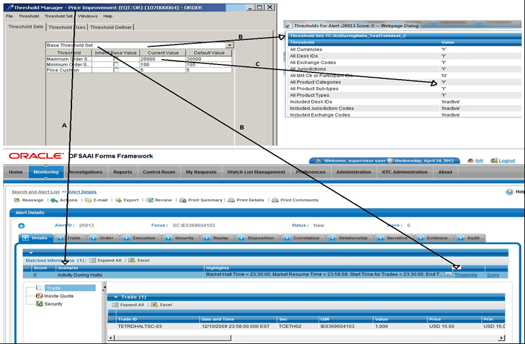Open the Actions gear icon

tap(54, 200)
